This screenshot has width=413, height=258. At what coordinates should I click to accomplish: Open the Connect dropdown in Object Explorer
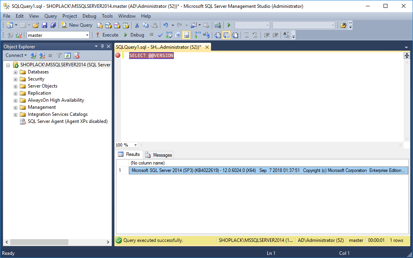tap(16, 55)
